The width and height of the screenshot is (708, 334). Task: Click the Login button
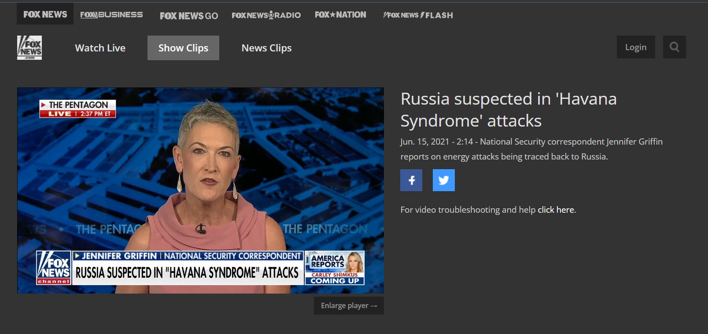pyautogui.click(x=636, y=47)
